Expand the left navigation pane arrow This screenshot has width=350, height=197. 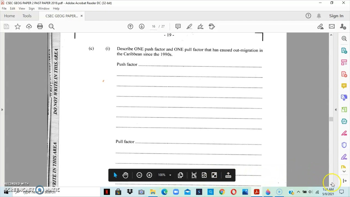[2, 110]
